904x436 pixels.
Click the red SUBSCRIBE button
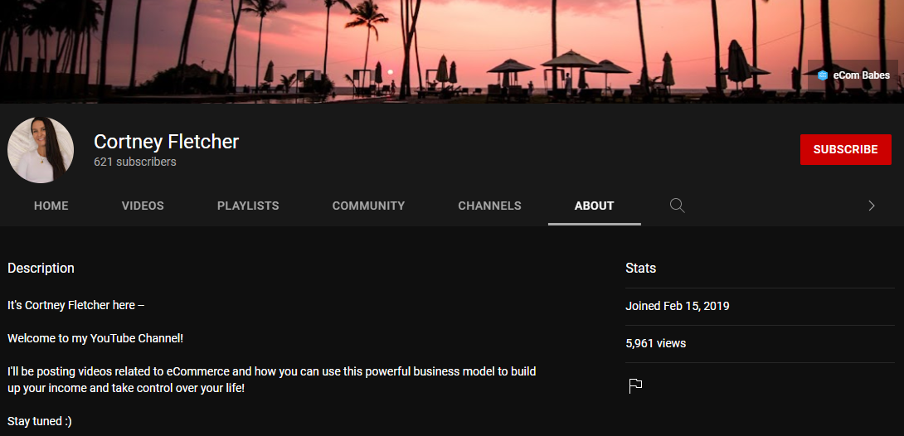click(x=845, y=150)
